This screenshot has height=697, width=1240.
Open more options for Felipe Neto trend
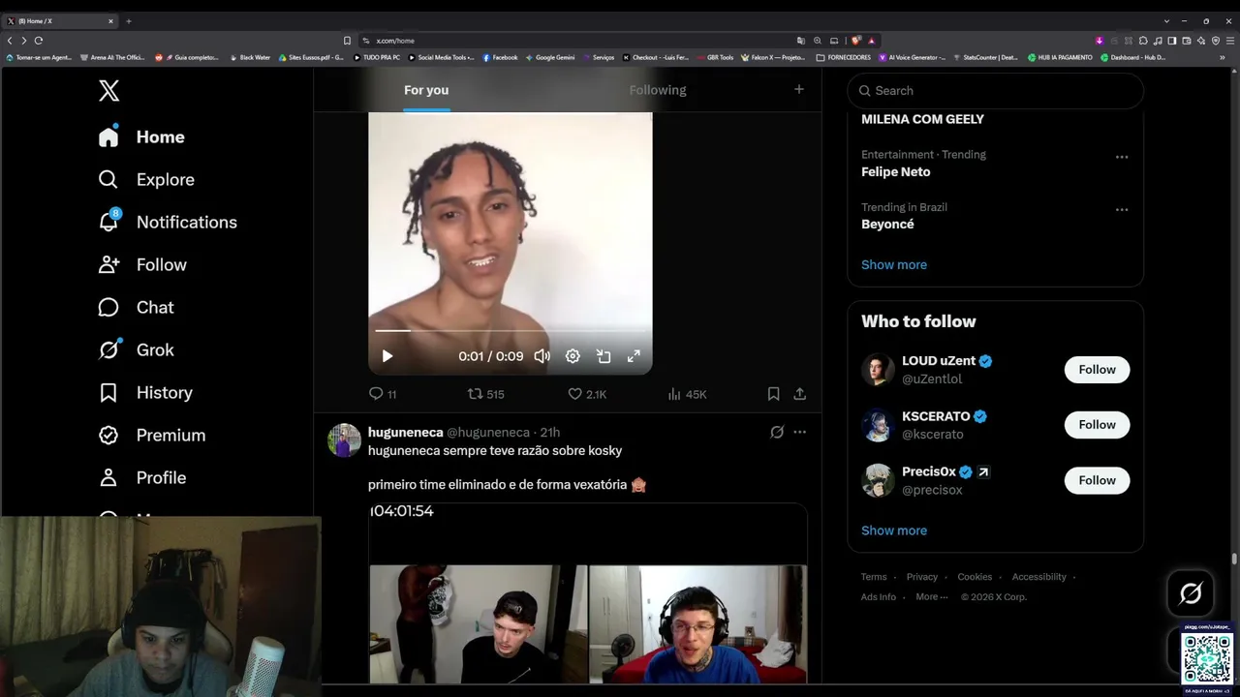pos(1122,157)
